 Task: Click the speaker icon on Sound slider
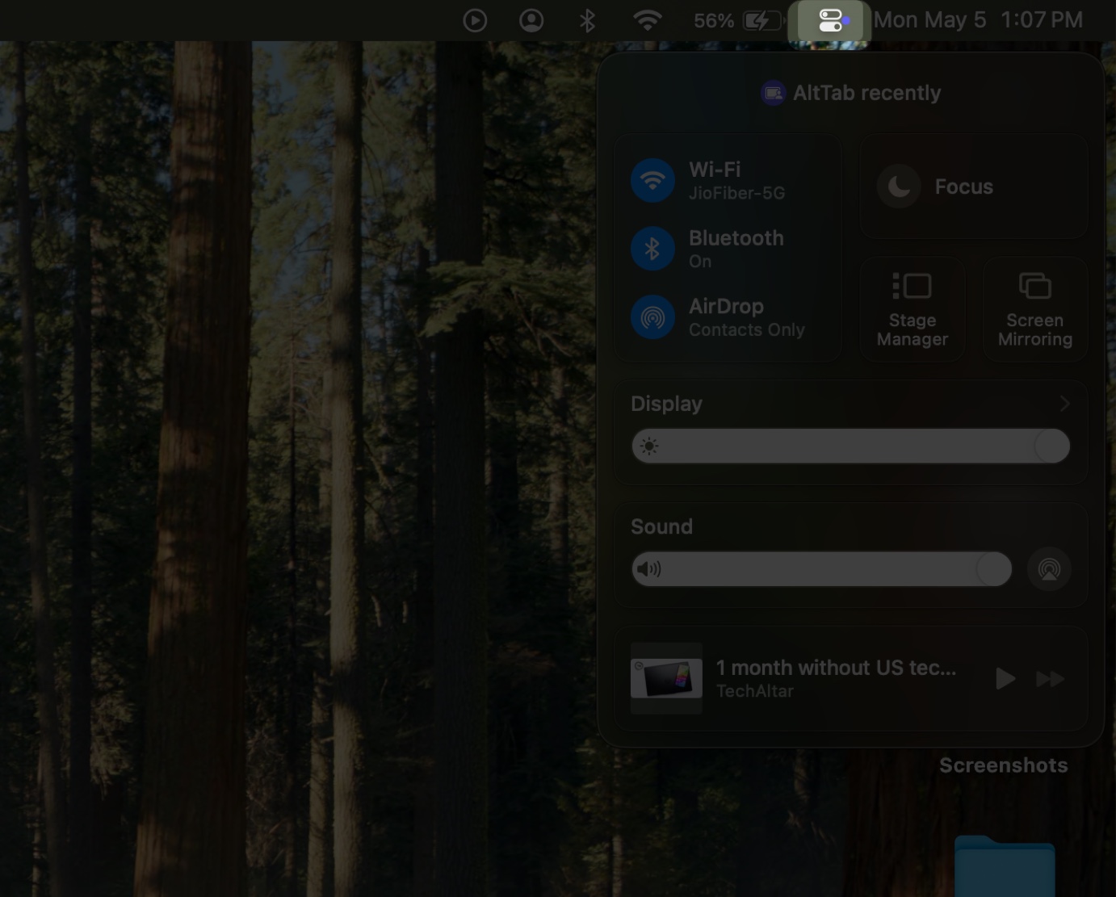[x=649, y=568]
